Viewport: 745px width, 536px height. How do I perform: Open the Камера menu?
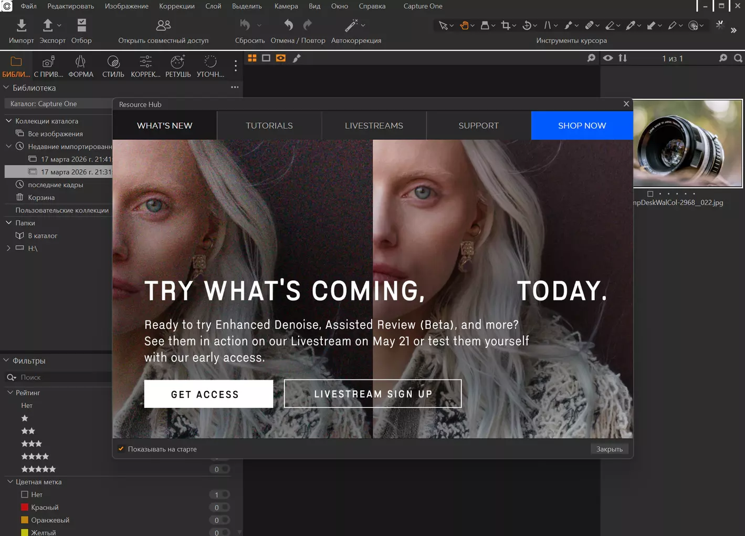pos(286,6)
